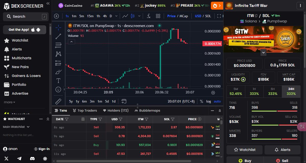Select the 24H stats tab

[x=291, y=91]
